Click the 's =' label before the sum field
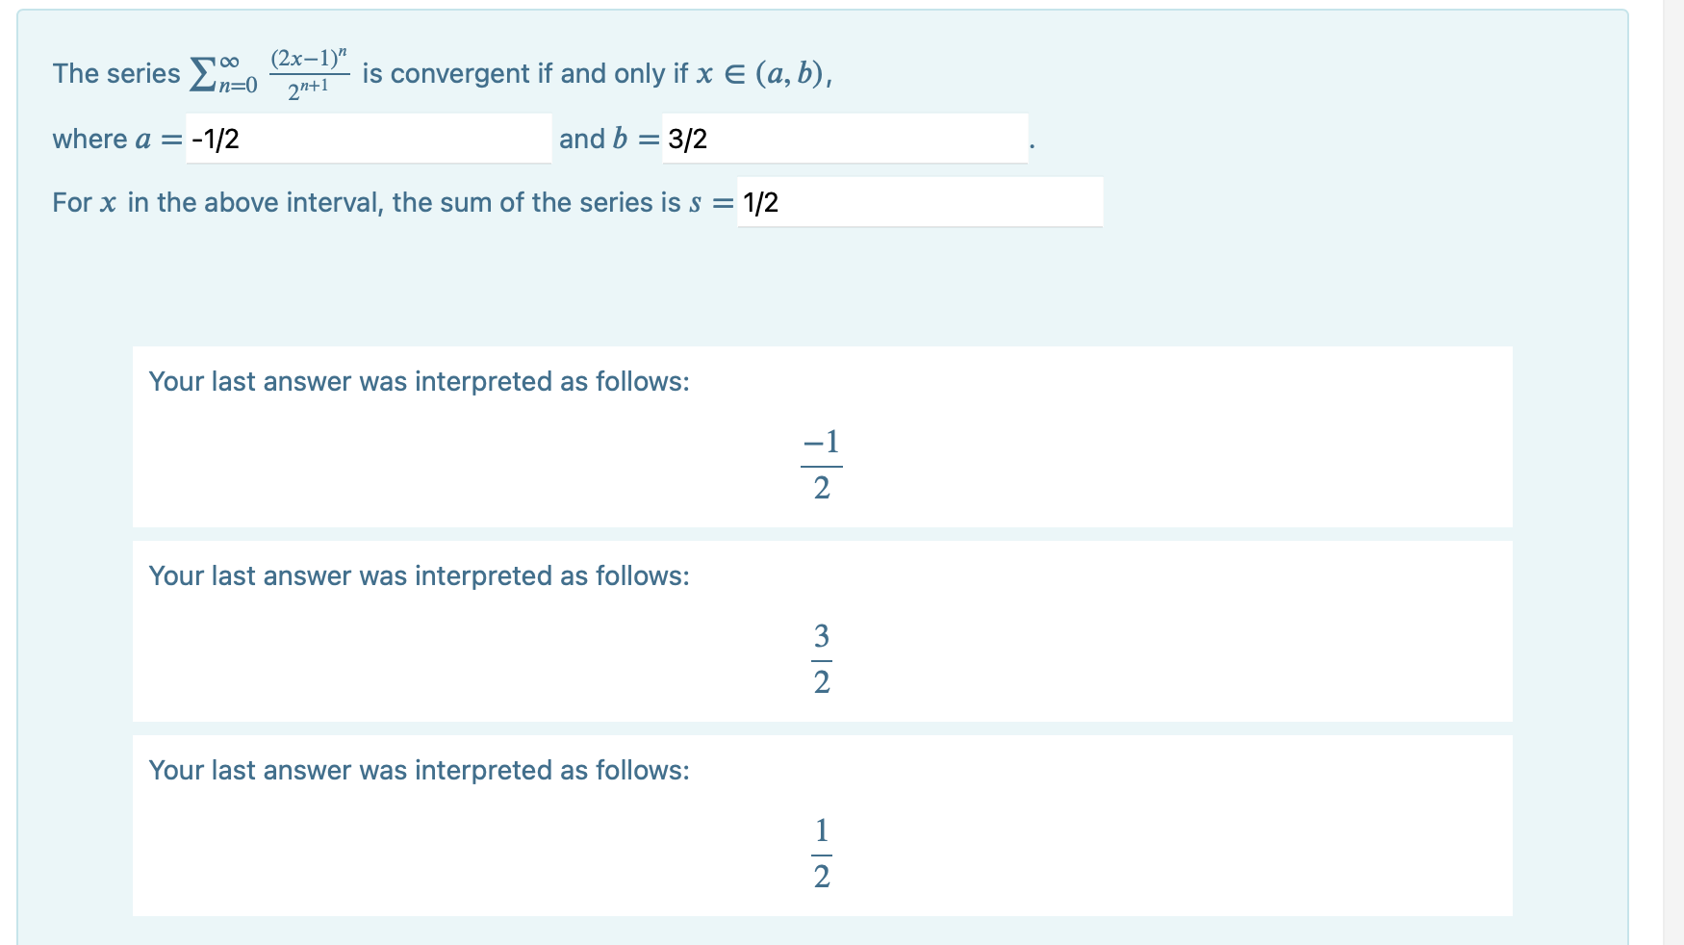 pos(710,202)
